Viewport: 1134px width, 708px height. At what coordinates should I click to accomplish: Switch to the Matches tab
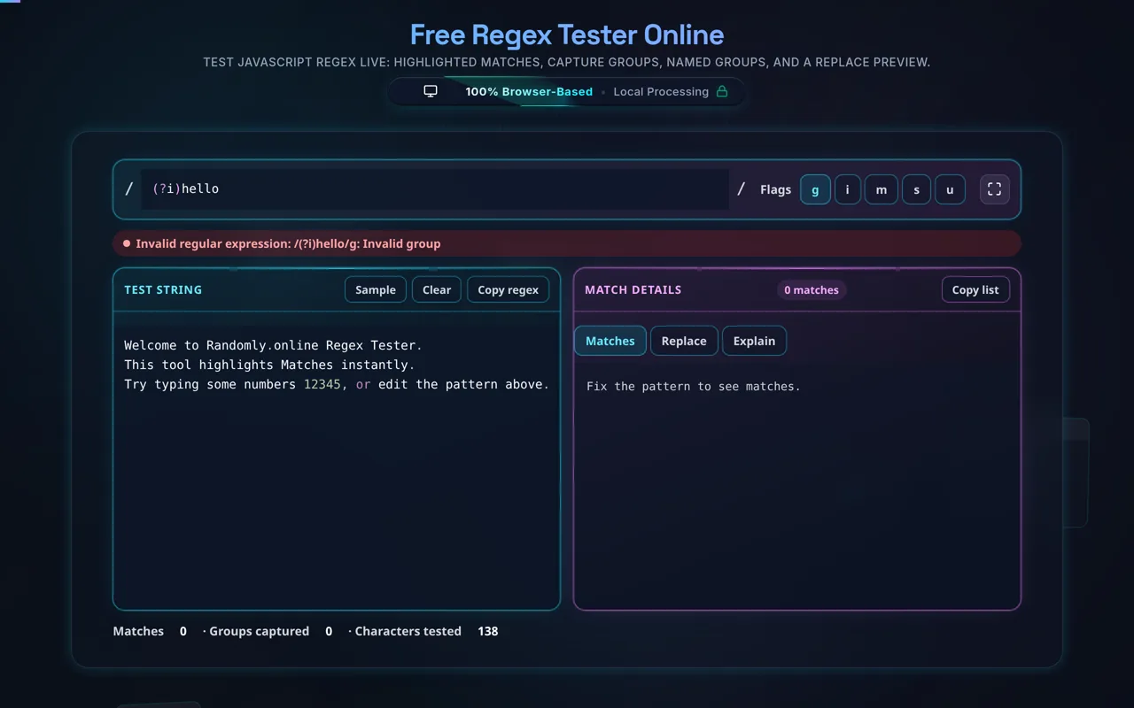click(x=610, y=341)
